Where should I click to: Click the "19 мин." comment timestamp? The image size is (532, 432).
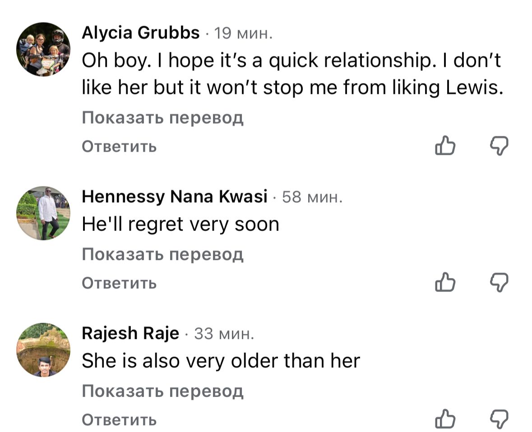click(x=243, y=33)
